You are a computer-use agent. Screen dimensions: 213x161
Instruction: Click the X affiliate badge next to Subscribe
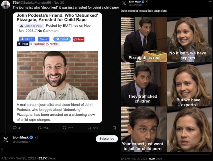point(36,138)
